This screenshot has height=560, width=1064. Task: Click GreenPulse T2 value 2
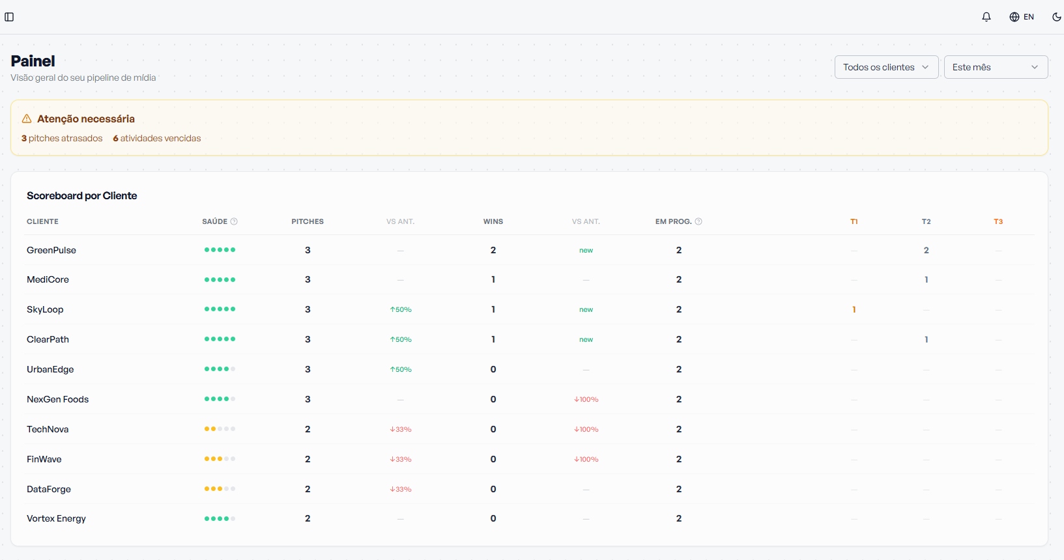[x=927, y=250]
